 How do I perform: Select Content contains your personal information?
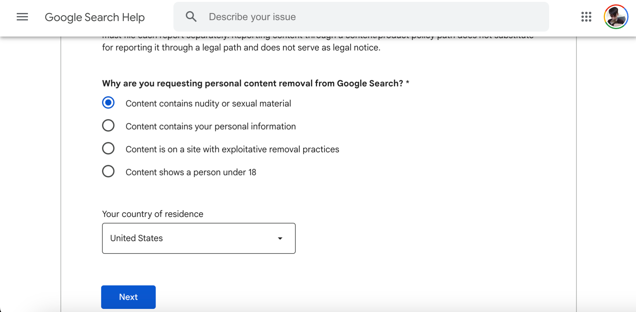(x=108, y=125)
